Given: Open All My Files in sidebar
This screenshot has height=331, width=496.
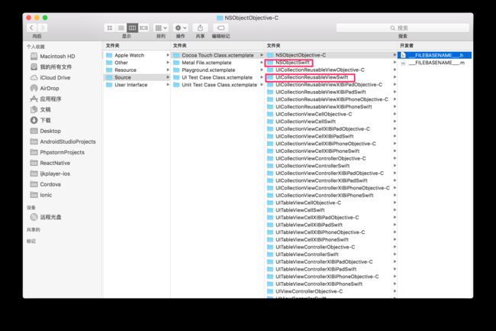Looking at the screenshot, I should 51,67.
